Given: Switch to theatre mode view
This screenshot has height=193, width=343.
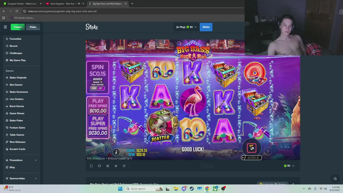Looking at the screenshot, I should 99,166.
